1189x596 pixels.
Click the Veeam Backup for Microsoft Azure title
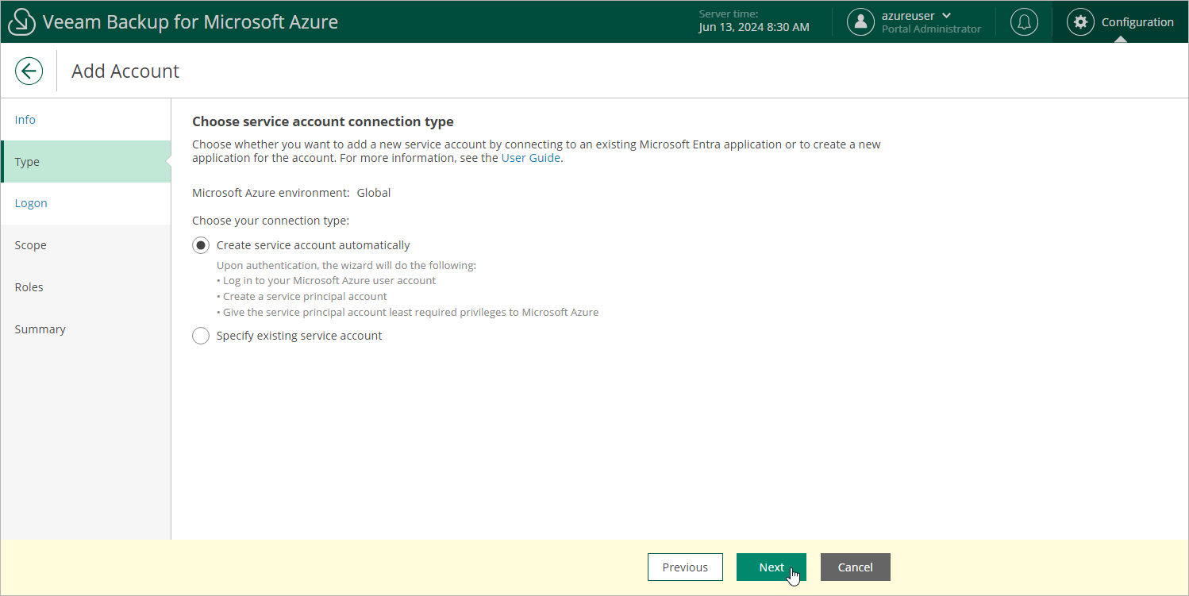pyautogui.click(x=190, y=22)
